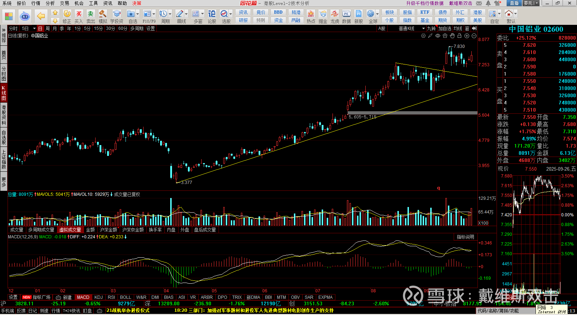
Task: Toggle the chart lock icon
Action: pyautogui.click(x=459, y=36)
